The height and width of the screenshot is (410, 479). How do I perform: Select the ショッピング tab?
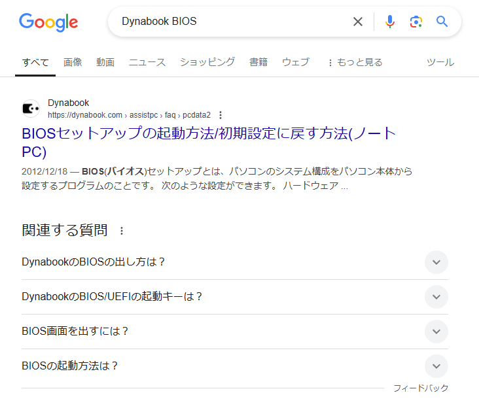pyautogui.click(x=207, y=63)
